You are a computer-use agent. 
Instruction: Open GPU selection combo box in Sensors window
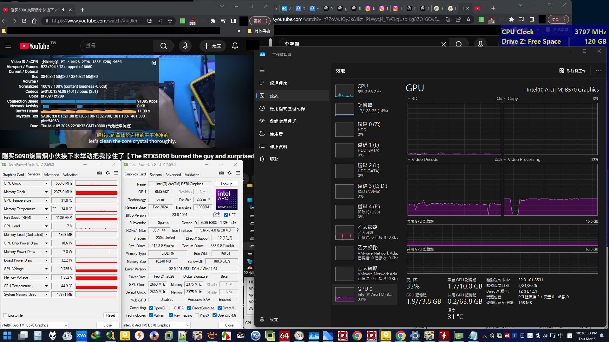click(35, 325)
